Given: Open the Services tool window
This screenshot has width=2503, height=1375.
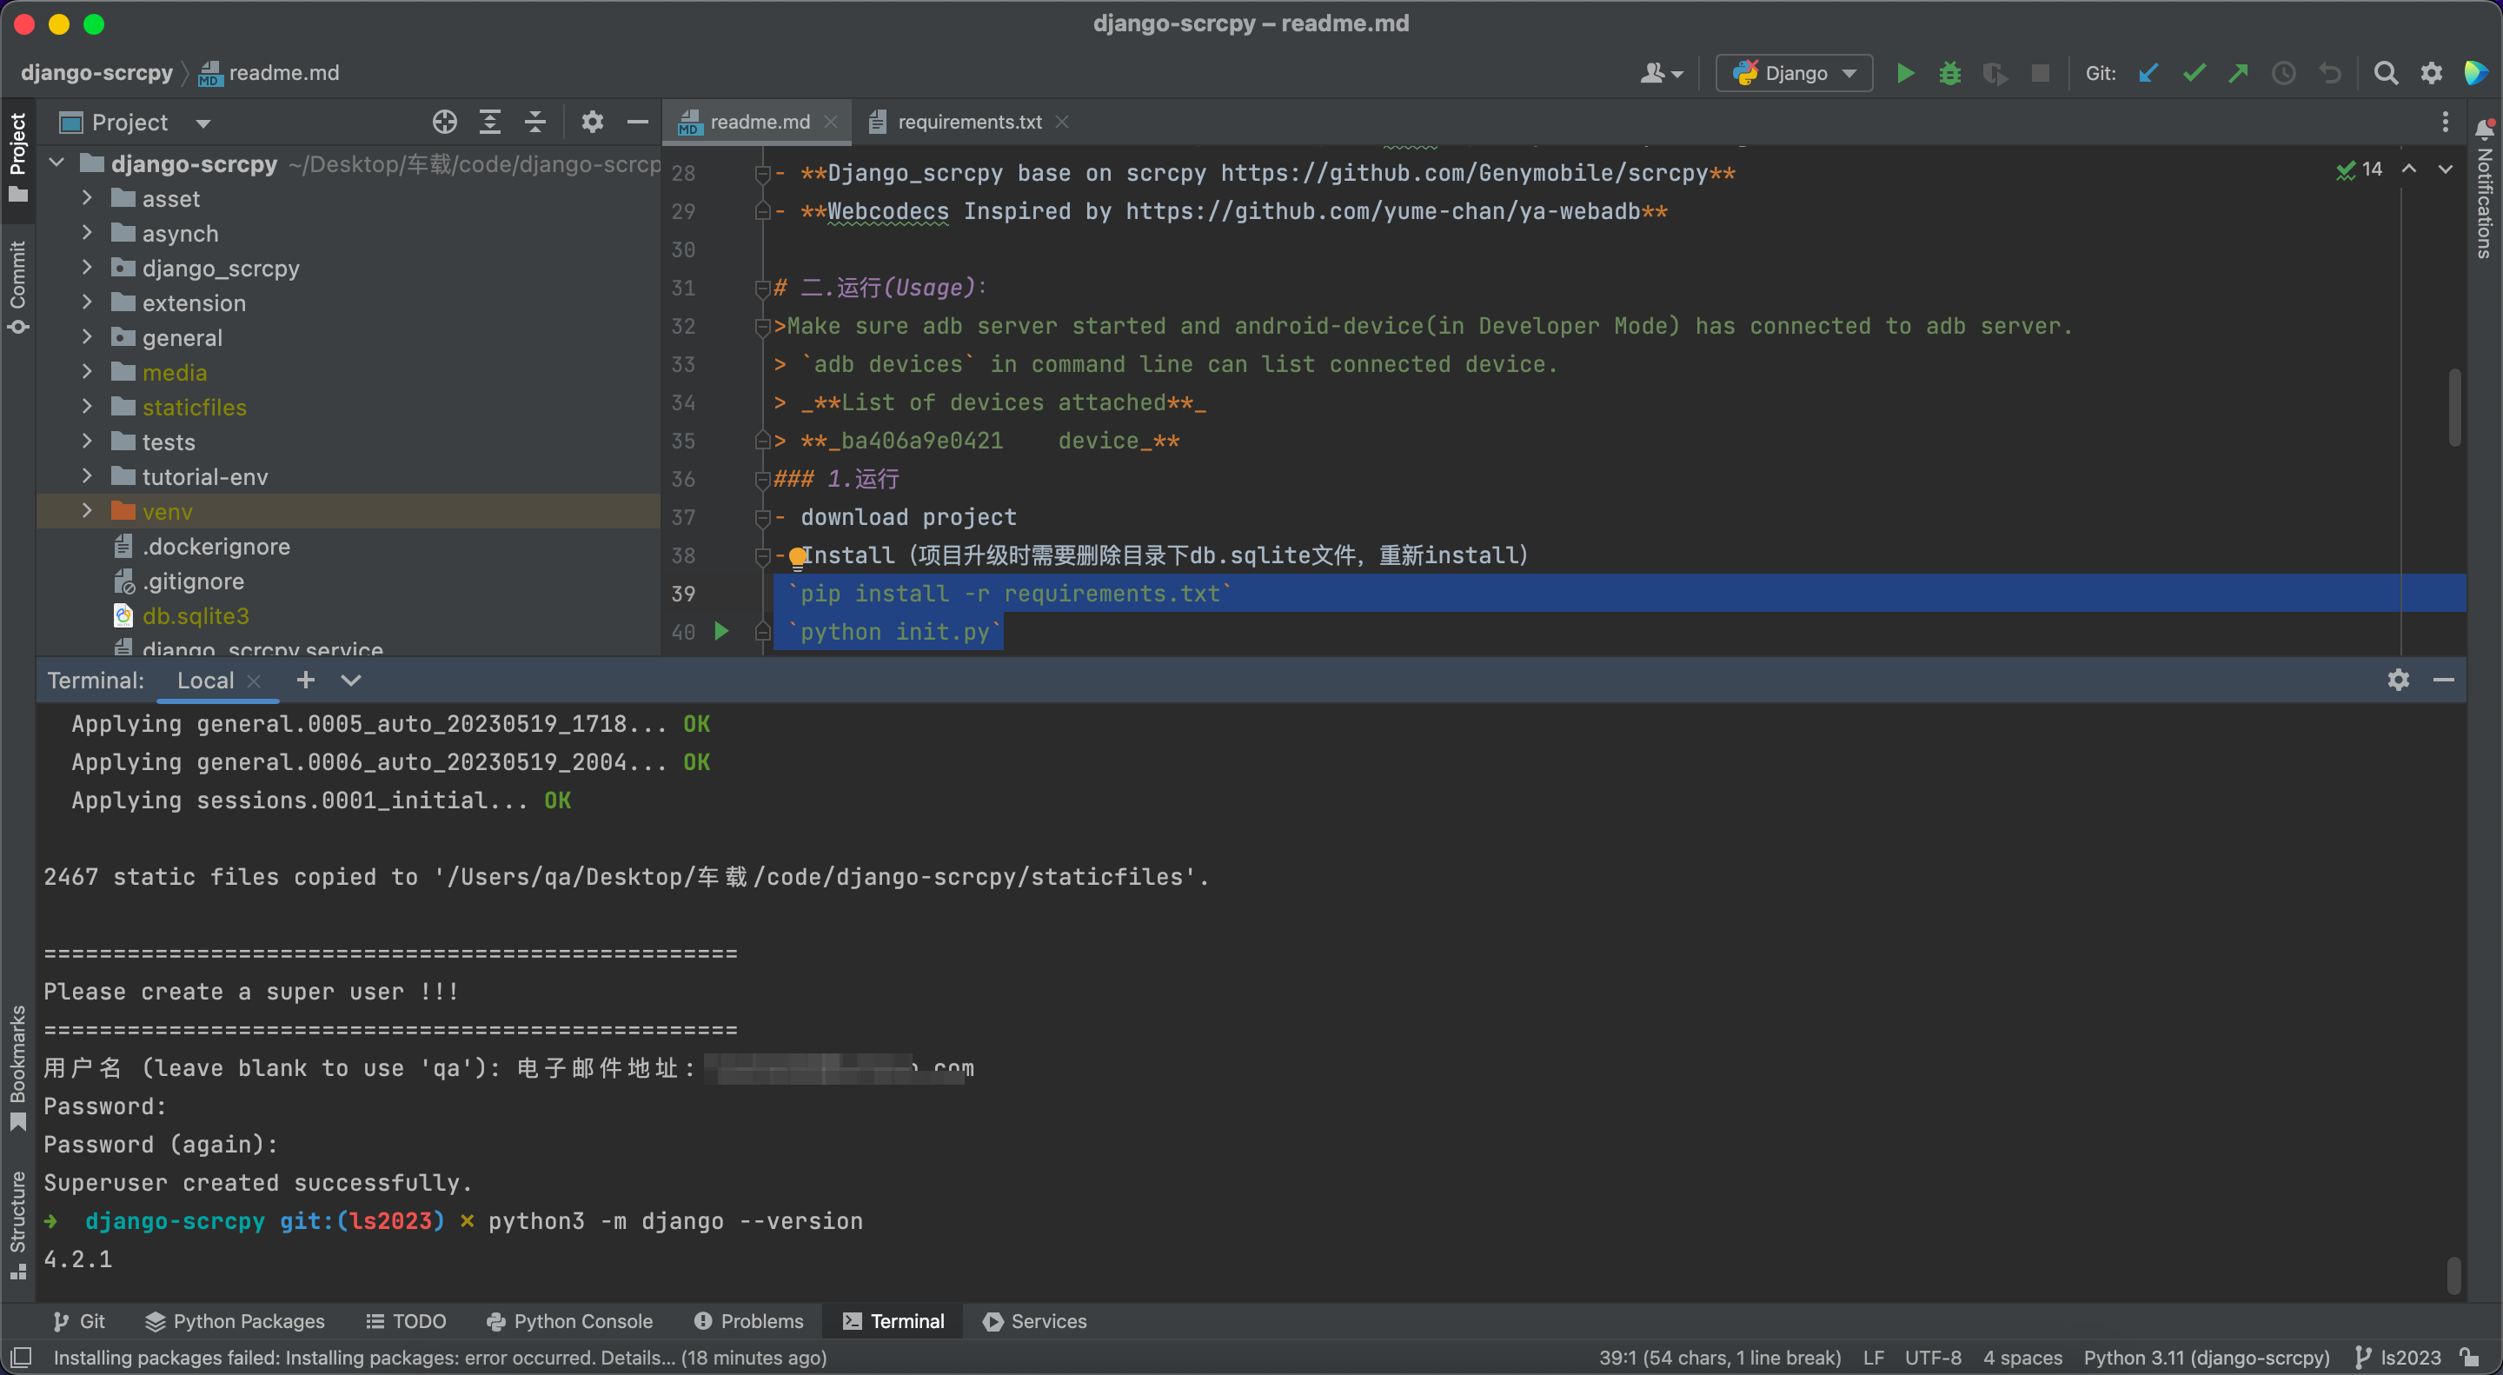Looking at the screenshot, I should pyautogui.click(x=1035, y=1322).
